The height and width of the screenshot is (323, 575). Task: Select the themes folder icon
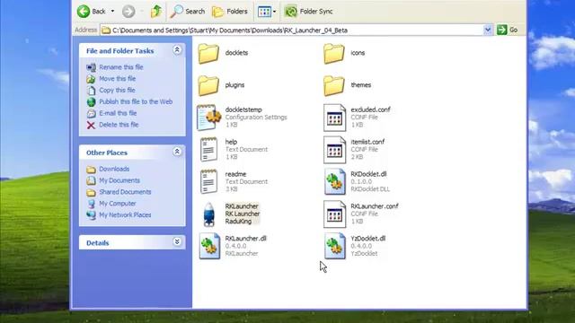pyautogui.click(x=334, y=85)
